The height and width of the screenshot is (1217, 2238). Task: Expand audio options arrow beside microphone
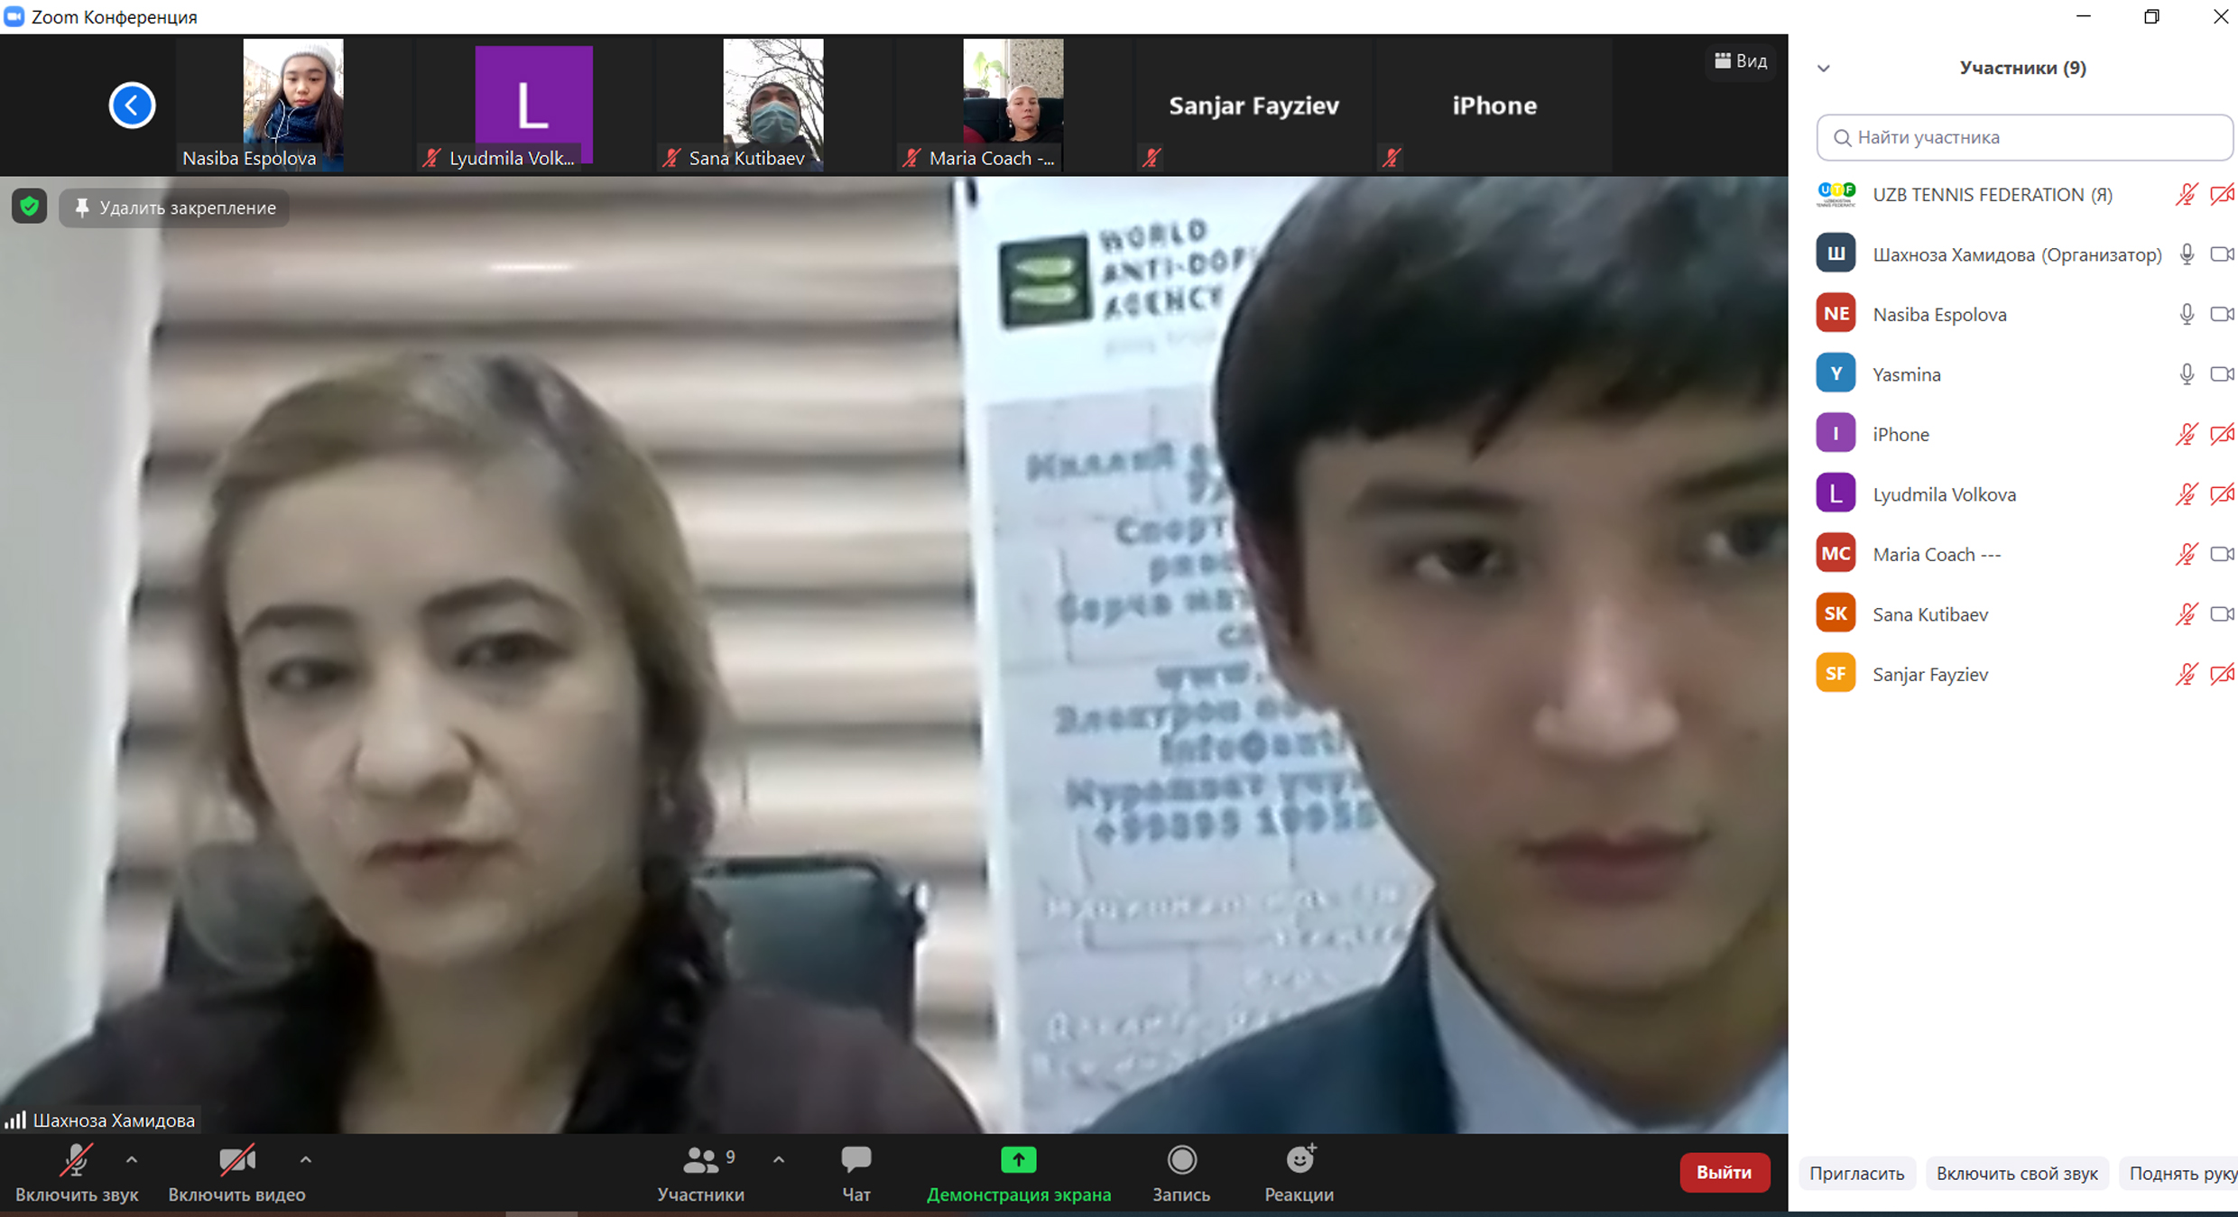click(x=132, y=1160)
